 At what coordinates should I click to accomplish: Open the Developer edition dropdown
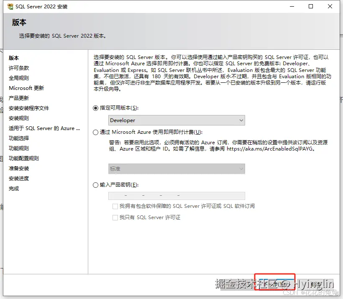[177, 120]
